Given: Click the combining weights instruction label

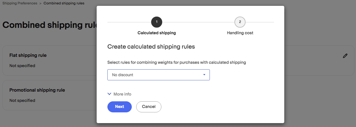Looking at the screenshot, I should point(177,62).
